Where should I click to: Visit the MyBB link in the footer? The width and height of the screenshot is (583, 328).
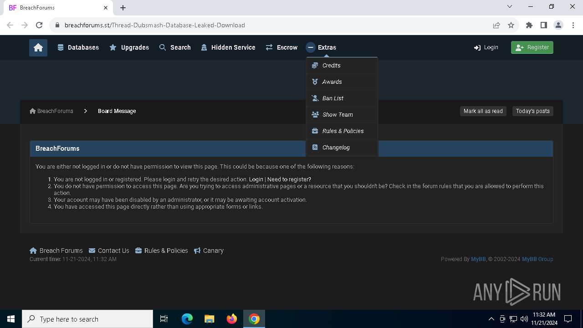tap(478, 259)
